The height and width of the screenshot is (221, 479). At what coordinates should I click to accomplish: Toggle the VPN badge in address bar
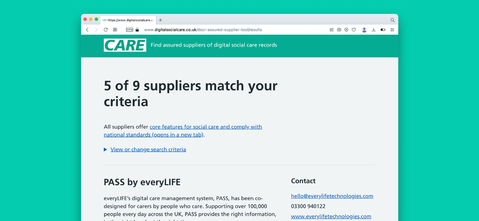coord(129,30)
